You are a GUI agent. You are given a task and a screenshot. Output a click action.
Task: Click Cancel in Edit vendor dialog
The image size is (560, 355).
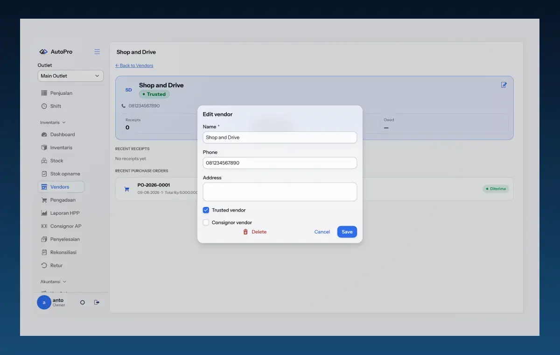click(322, 232)
